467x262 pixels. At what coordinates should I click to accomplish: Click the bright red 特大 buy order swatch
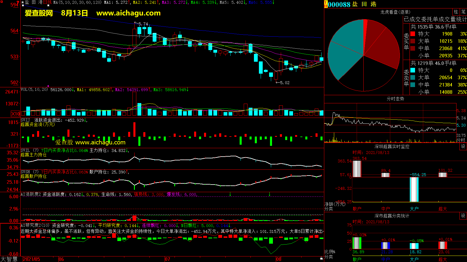click(413, 34)
